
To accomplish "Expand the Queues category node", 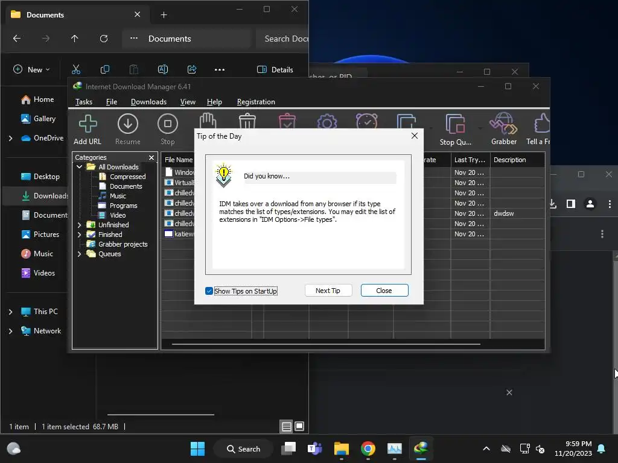I will (79, 254).
